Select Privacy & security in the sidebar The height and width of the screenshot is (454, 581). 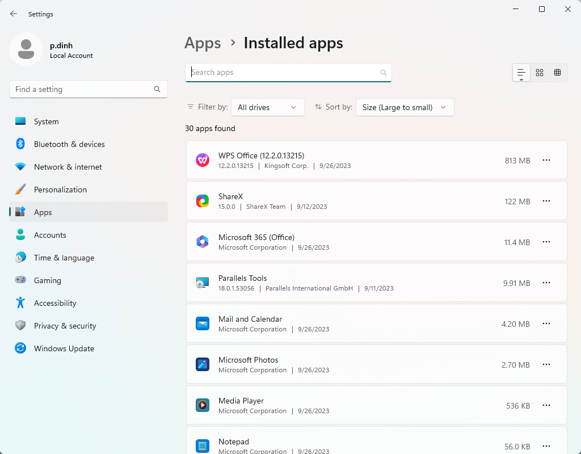pyautogui.click(x=20, y=326)
